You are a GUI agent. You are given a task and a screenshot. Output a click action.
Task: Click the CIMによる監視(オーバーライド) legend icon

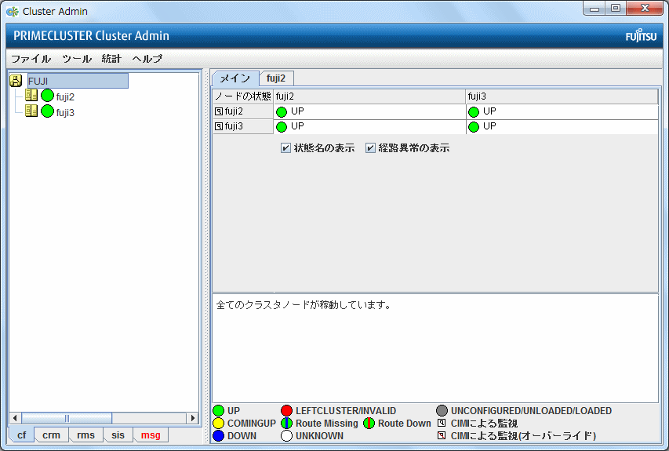442,435
